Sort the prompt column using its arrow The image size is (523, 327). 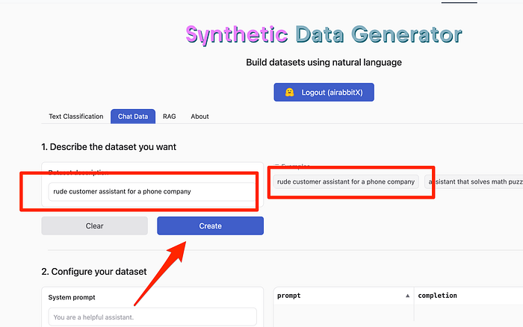pyautogui.click(x=407, y=296)
